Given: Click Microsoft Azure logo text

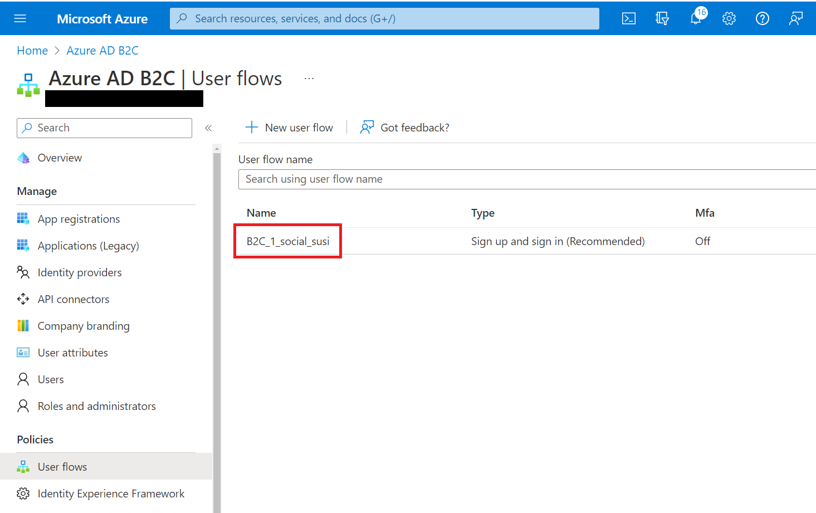Looking at the screenshot, I should click(x=102, y=19).
